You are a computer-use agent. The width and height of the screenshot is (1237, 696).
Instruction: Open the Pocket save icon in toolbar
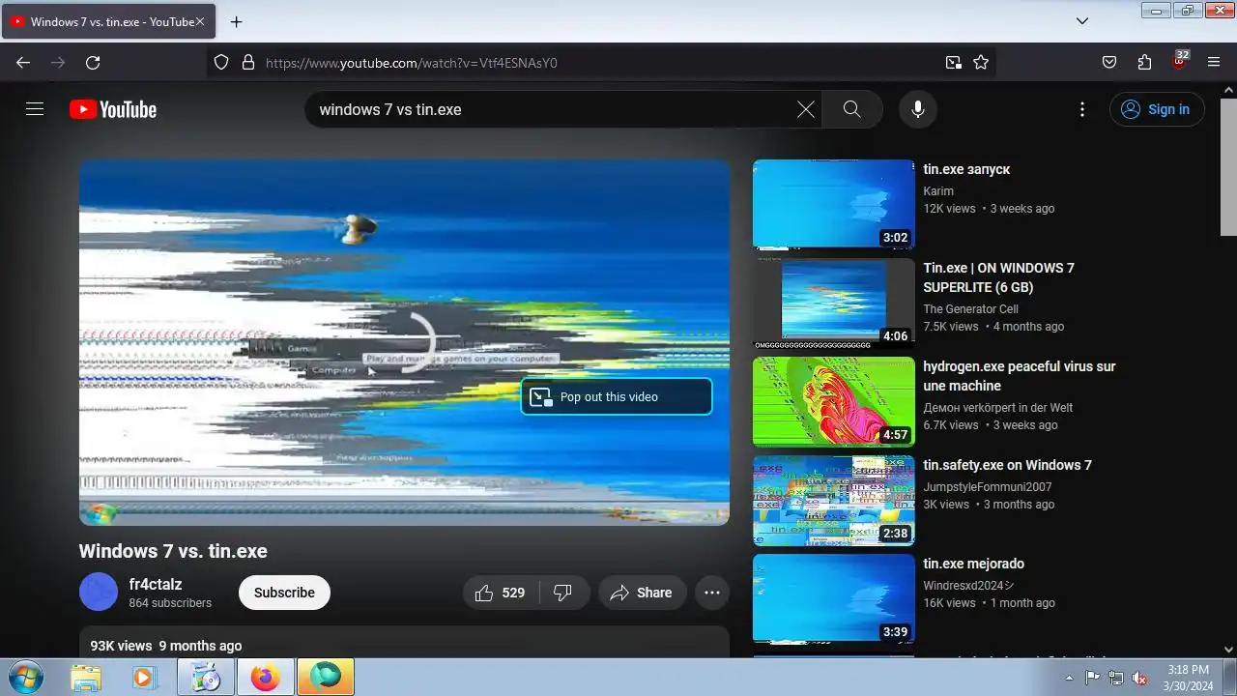(1109, 63)
